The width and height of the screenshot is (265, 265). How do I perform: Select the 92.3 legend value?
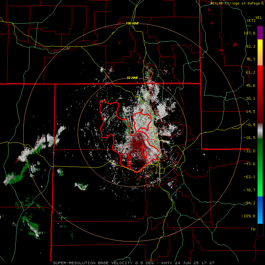pos(251,46)
